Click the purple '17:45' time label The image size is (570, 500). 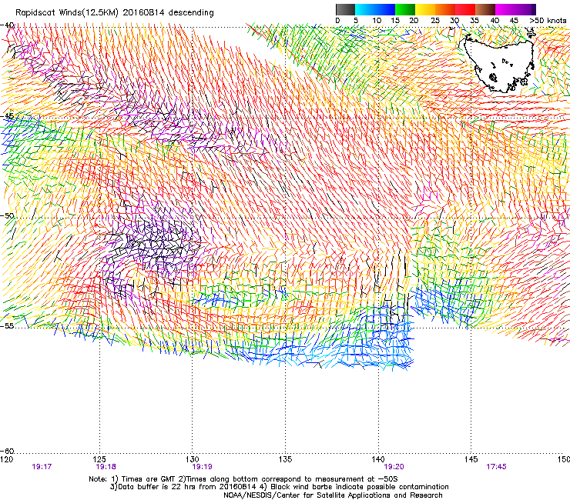tap(497, 467)
